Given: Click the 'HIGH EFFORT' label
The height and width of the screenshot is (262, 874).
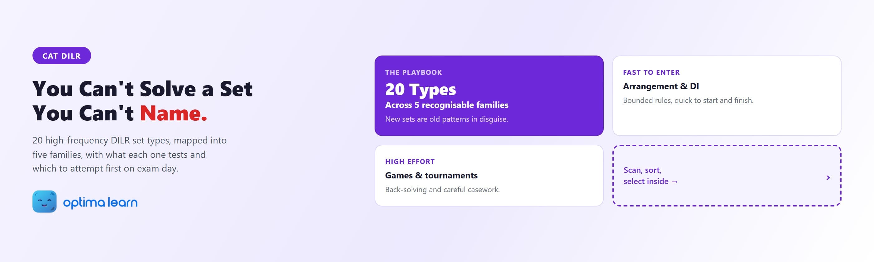Looking at the screenshot, I should point(410,161).
